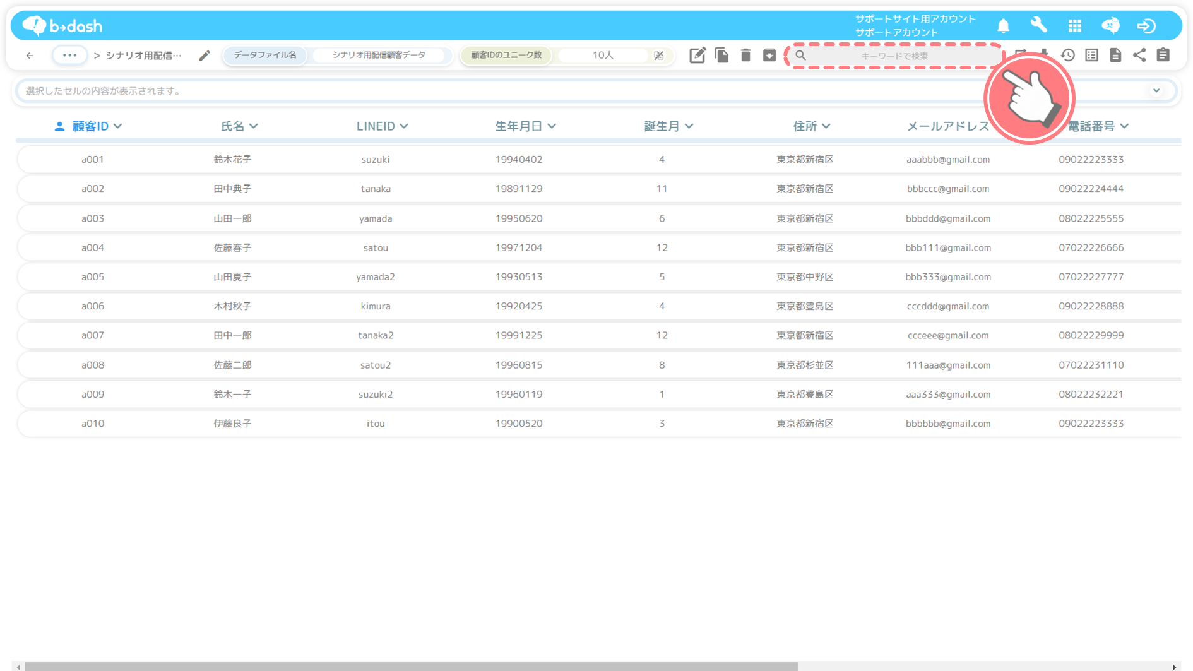Select name cell 田中一郎

click(x=232, y=335)
